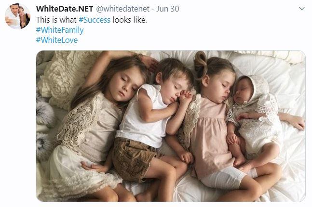View the account's round selfie picture
This screenshot has width=312, height=207.
click(x=17, y=16)
